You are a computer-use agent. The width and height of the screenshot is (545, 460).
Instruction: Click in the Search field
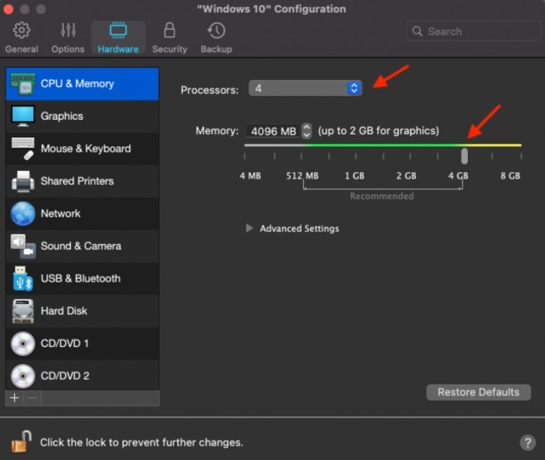pyautogui.click(x=473, y=32)
